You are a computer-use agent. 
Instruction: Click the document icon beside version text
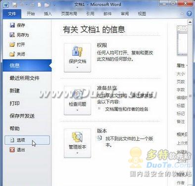(x=99, y=138)
